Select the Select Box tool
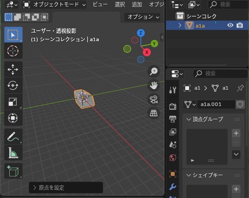The image size is (249, 198). tap(13, 35)
